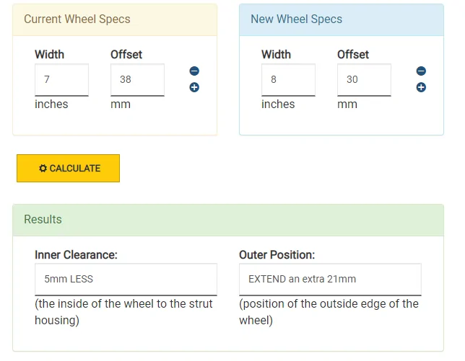Focus the current wheel Offset field showing 38
This screenshot has width=465, height=361.
[137, 79]
